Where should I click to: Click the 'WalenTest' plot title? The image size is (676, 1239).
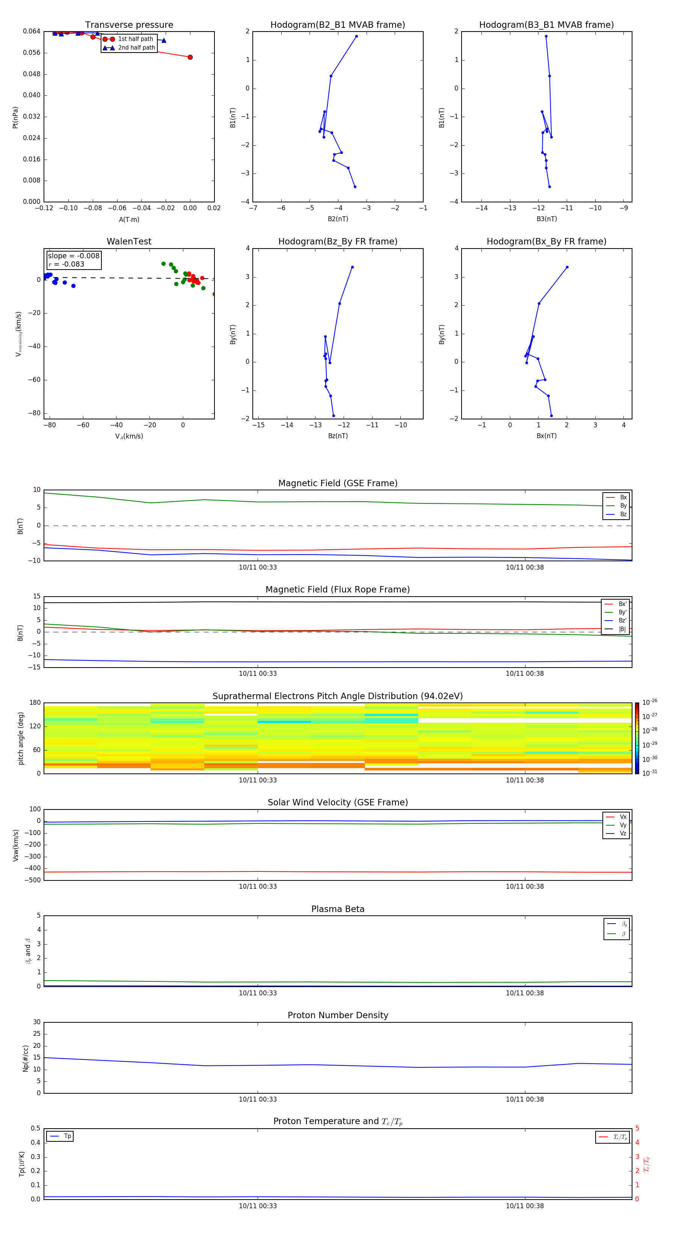(x=129, y=241)
